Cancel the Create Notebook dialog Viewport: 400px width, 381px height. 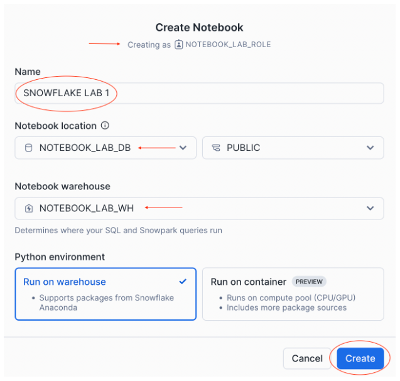(x=307, y=358)
